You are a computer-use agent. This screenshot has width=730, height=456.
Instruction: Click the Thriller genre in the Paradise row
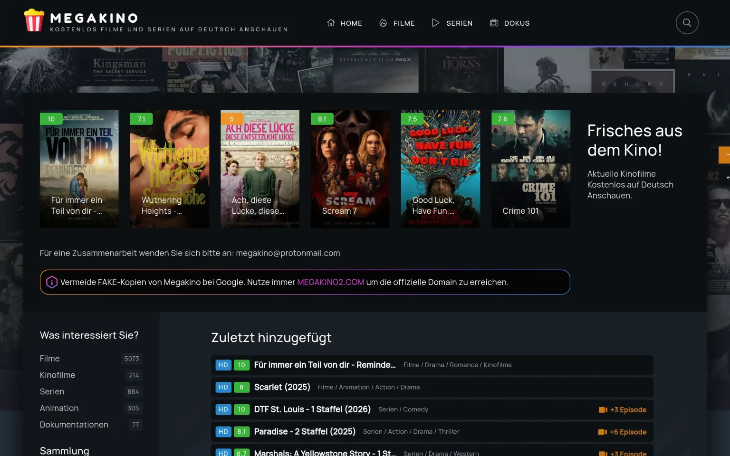449,432
